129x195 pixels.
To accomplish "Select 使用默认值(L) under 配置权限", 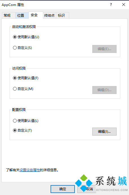I will [x=26, y=121].
